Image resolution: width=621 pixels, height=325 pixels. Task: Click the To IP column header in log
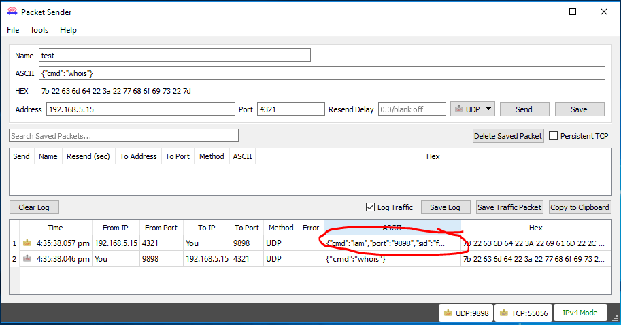[207, 228]
